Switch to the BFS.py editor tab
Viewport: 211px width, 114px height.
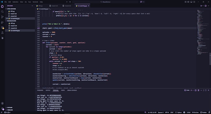41,6
